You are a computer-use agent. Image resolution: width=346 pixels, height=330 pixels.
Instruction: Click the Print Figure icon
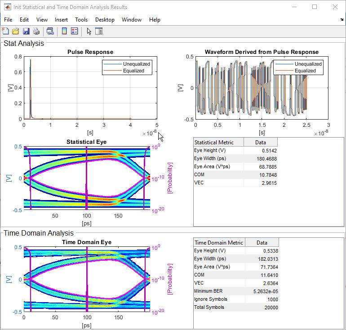click(36, 31)
